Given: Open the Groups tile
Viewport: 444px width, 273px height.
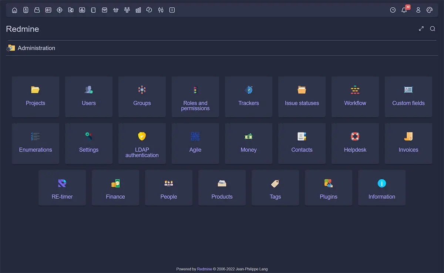Looking at the screenshot, I should tap(142, 97).
